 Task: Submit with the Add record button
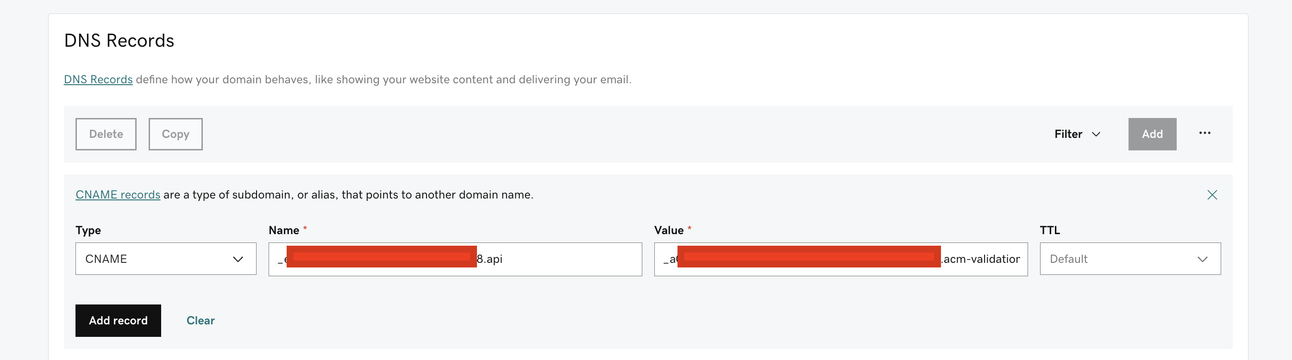coord(118,320)
